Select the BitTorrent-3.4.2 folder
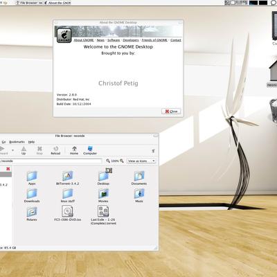Screen dimensions: 277x277 pos(68,178)
